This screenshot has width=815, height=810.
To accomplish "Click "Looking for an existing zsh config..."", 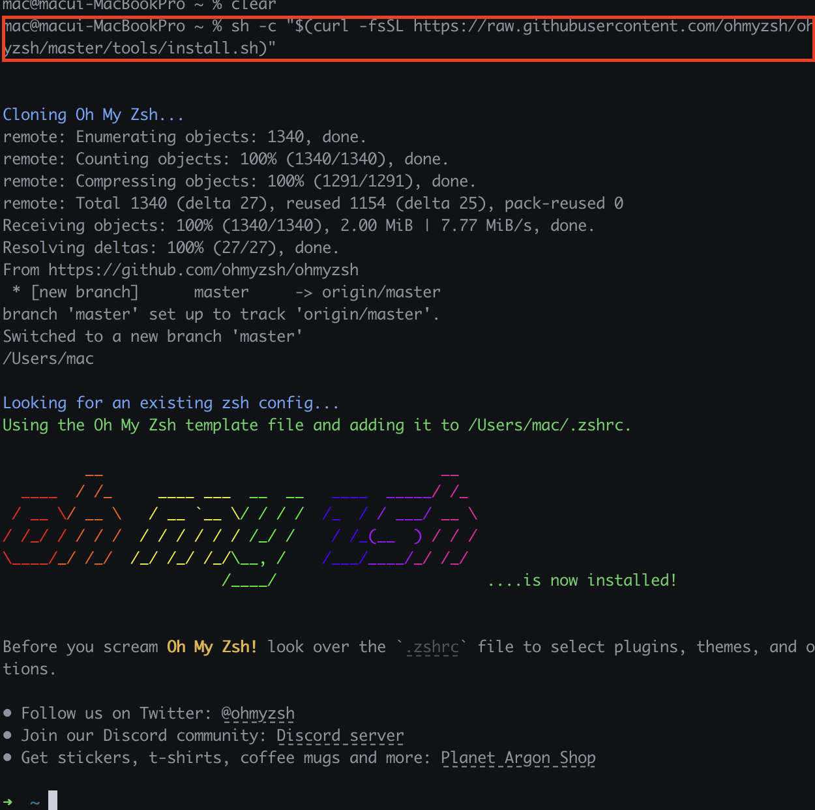I will [x=171, y=403].
